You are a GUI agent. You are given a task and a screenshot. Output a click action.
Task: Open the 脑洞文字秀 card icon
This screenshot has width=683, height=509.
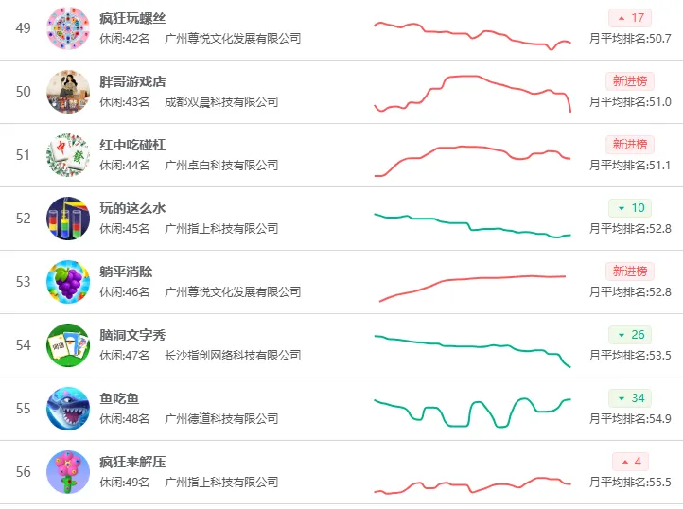(68, 345)
